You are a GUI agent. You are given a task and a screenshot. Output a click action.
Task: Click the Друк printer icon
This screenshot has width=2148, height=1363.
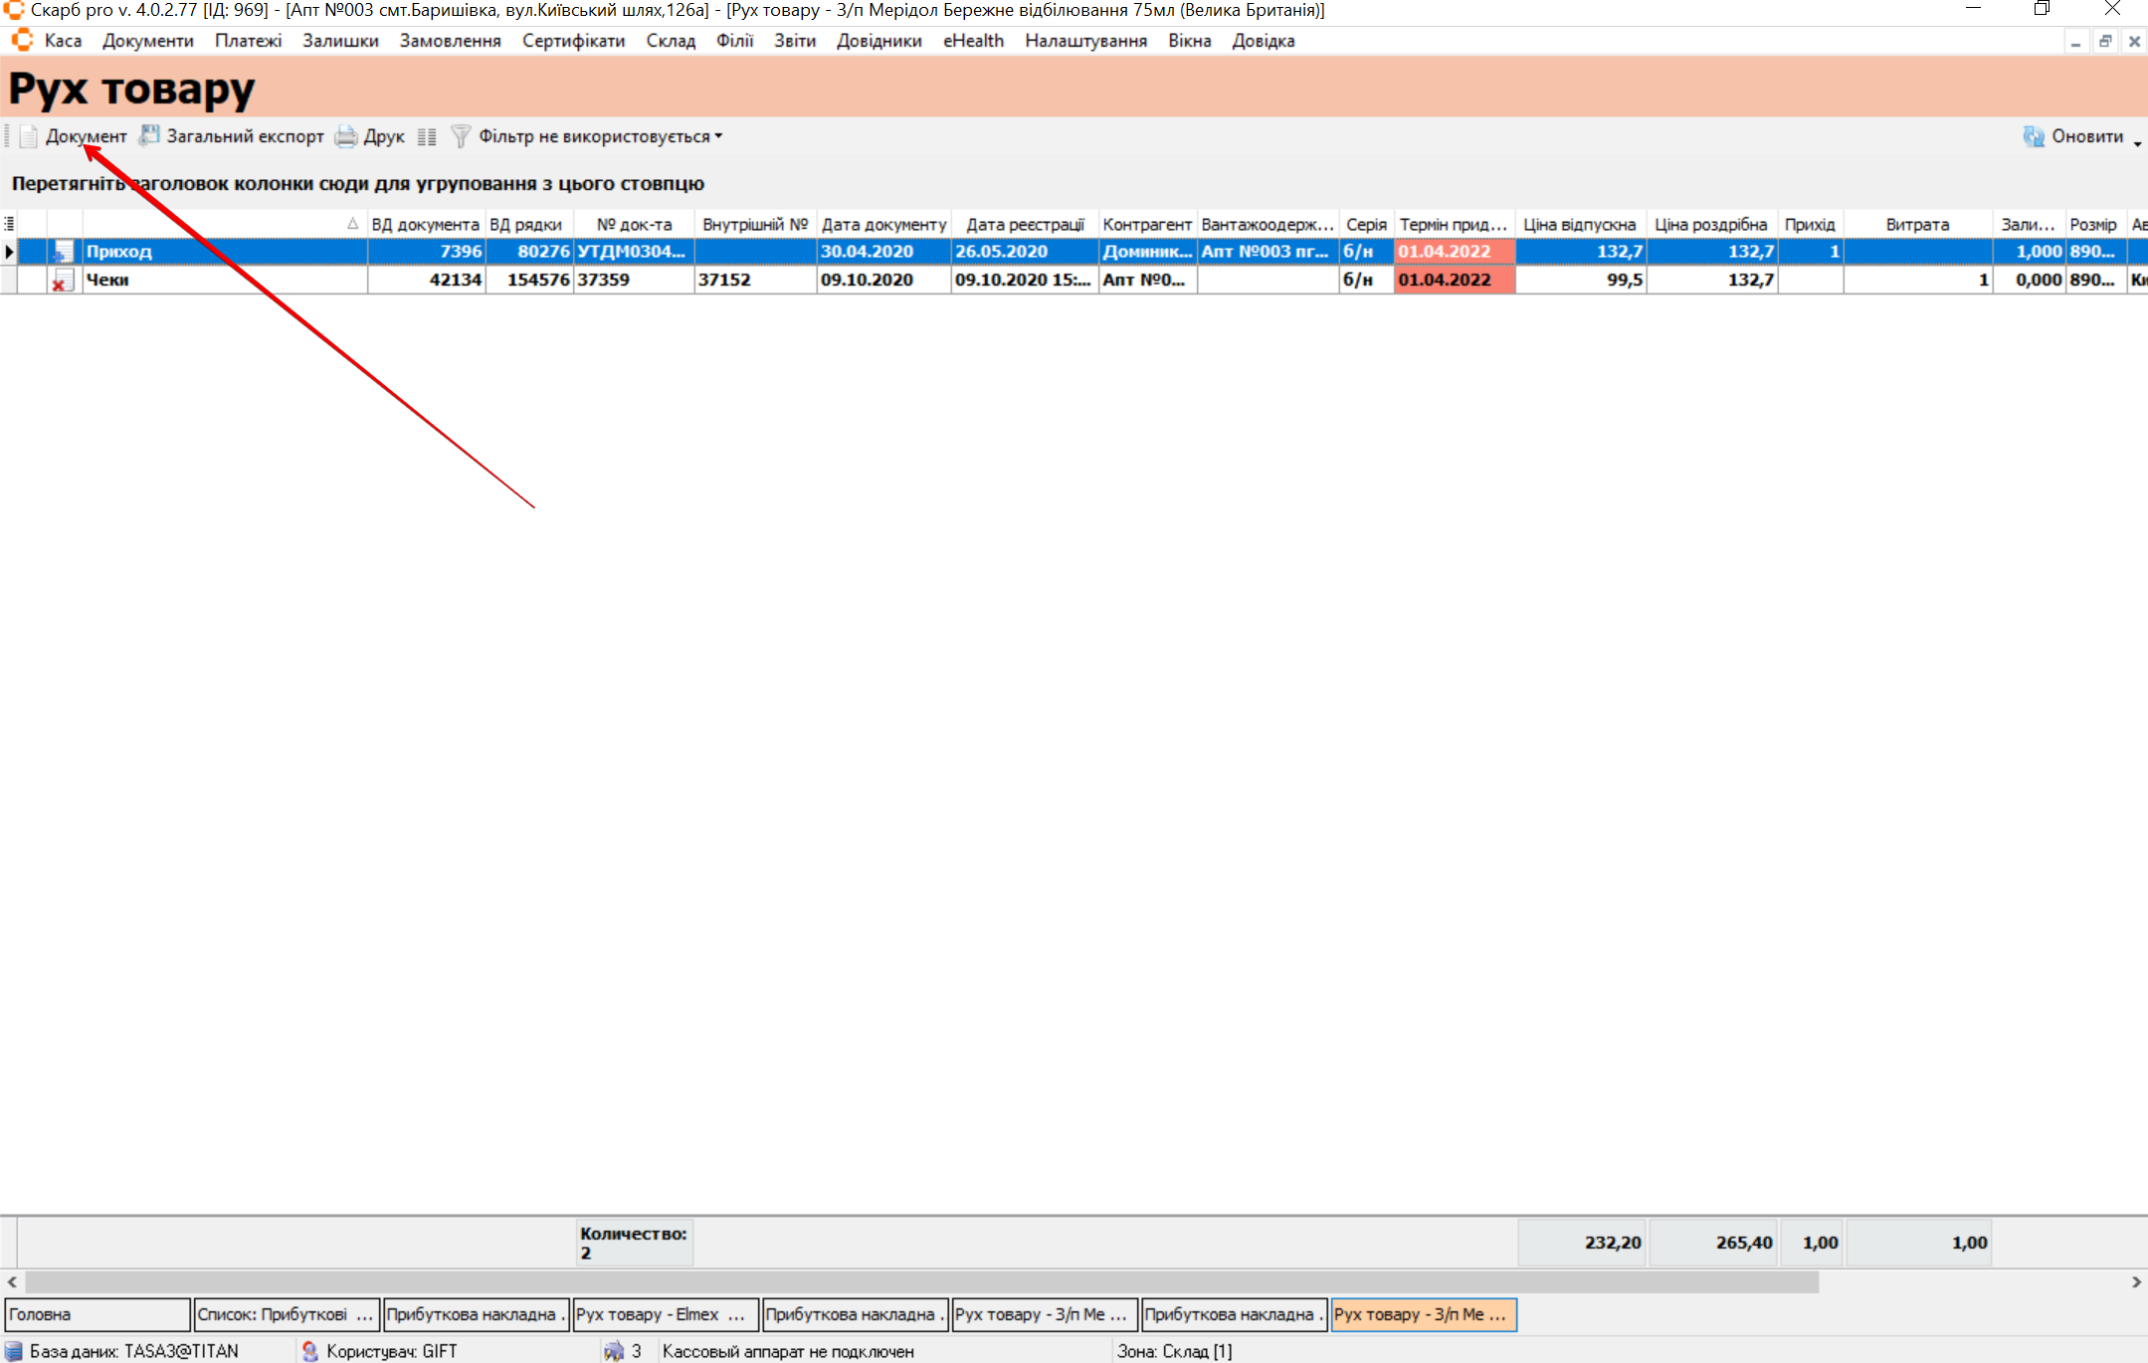[345, 136]
